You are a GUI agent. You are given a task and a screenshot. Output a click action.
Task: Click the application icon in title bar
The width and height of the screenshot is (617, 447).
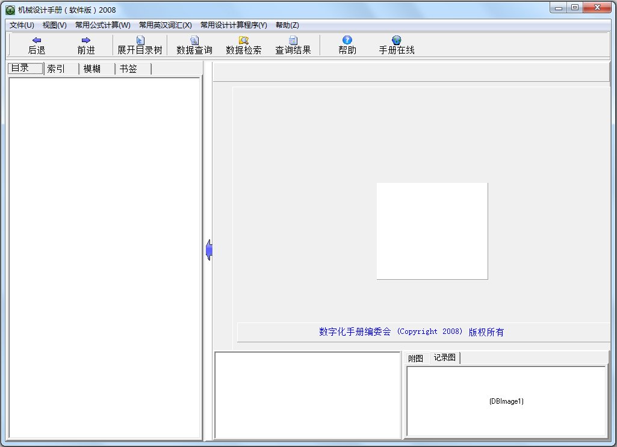10,10
